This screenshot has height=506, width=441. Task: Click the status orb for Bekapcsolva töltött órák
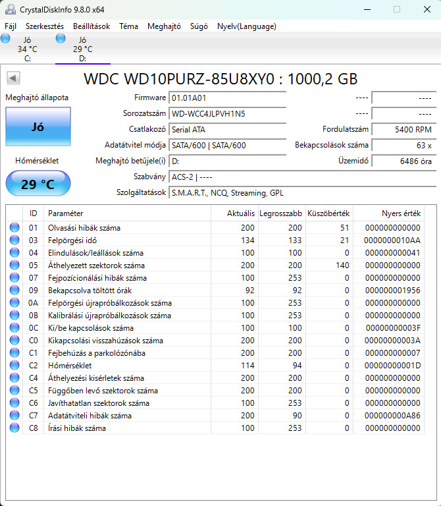tap(14, 290)
